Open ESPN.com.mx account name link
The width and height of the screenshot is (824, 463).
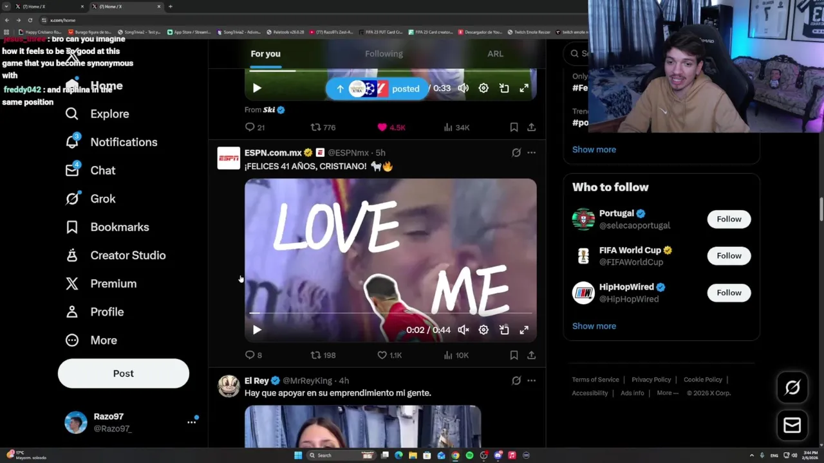click(x=273, y=153)
